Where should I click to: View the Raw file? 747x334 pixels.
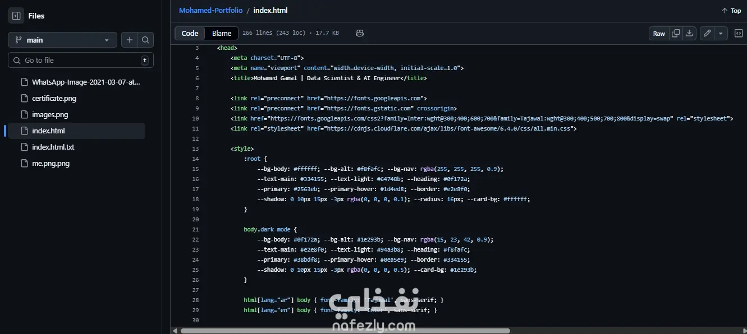coord(659,33)
